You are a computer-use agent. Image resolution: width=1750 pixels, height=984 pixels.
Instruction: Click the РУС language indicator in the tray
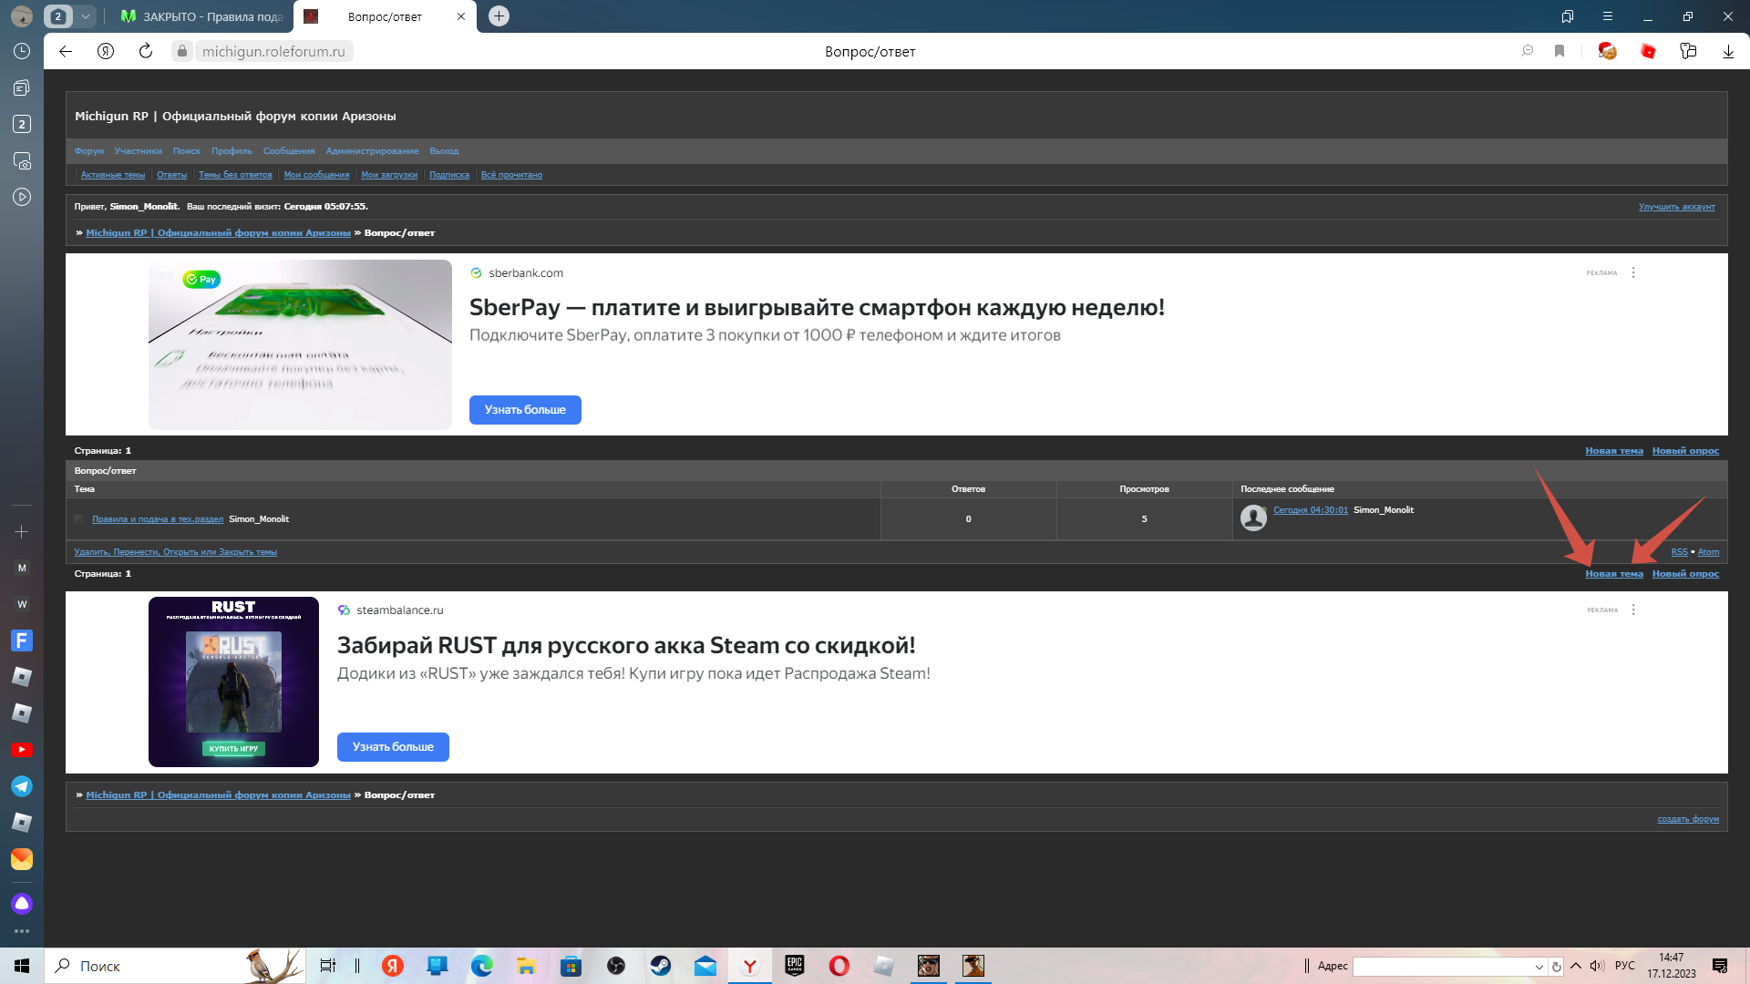[1624, 966]
